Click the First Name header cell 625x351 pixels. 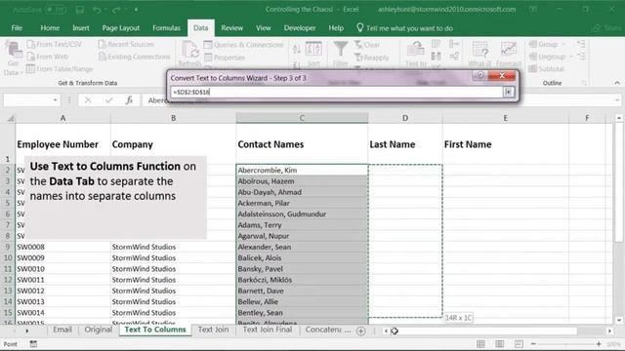(505, 144)
